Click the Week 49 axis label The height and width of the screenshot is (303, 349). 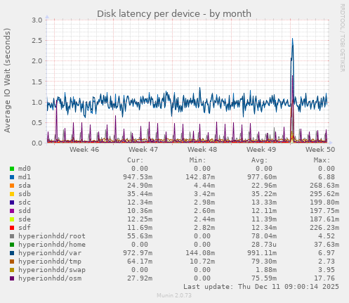[261, 150]
